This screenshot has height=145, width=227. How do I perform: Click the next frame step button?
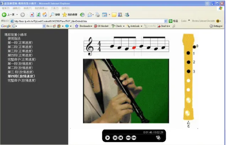coord(121,138)
